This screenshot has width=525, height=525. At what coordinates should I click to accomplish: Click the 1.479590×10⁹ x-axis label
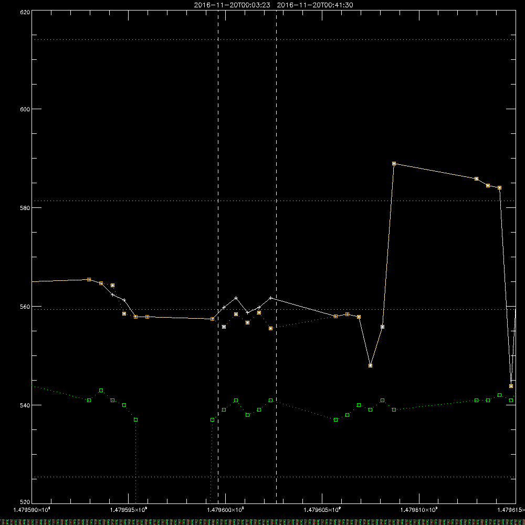(32, 510)
